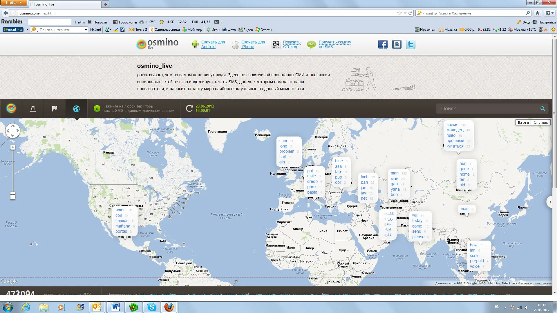Viewport: 557px width, 313px height.
Task: Click the mail.ru Найти! button
Action: tap(95, 30)
